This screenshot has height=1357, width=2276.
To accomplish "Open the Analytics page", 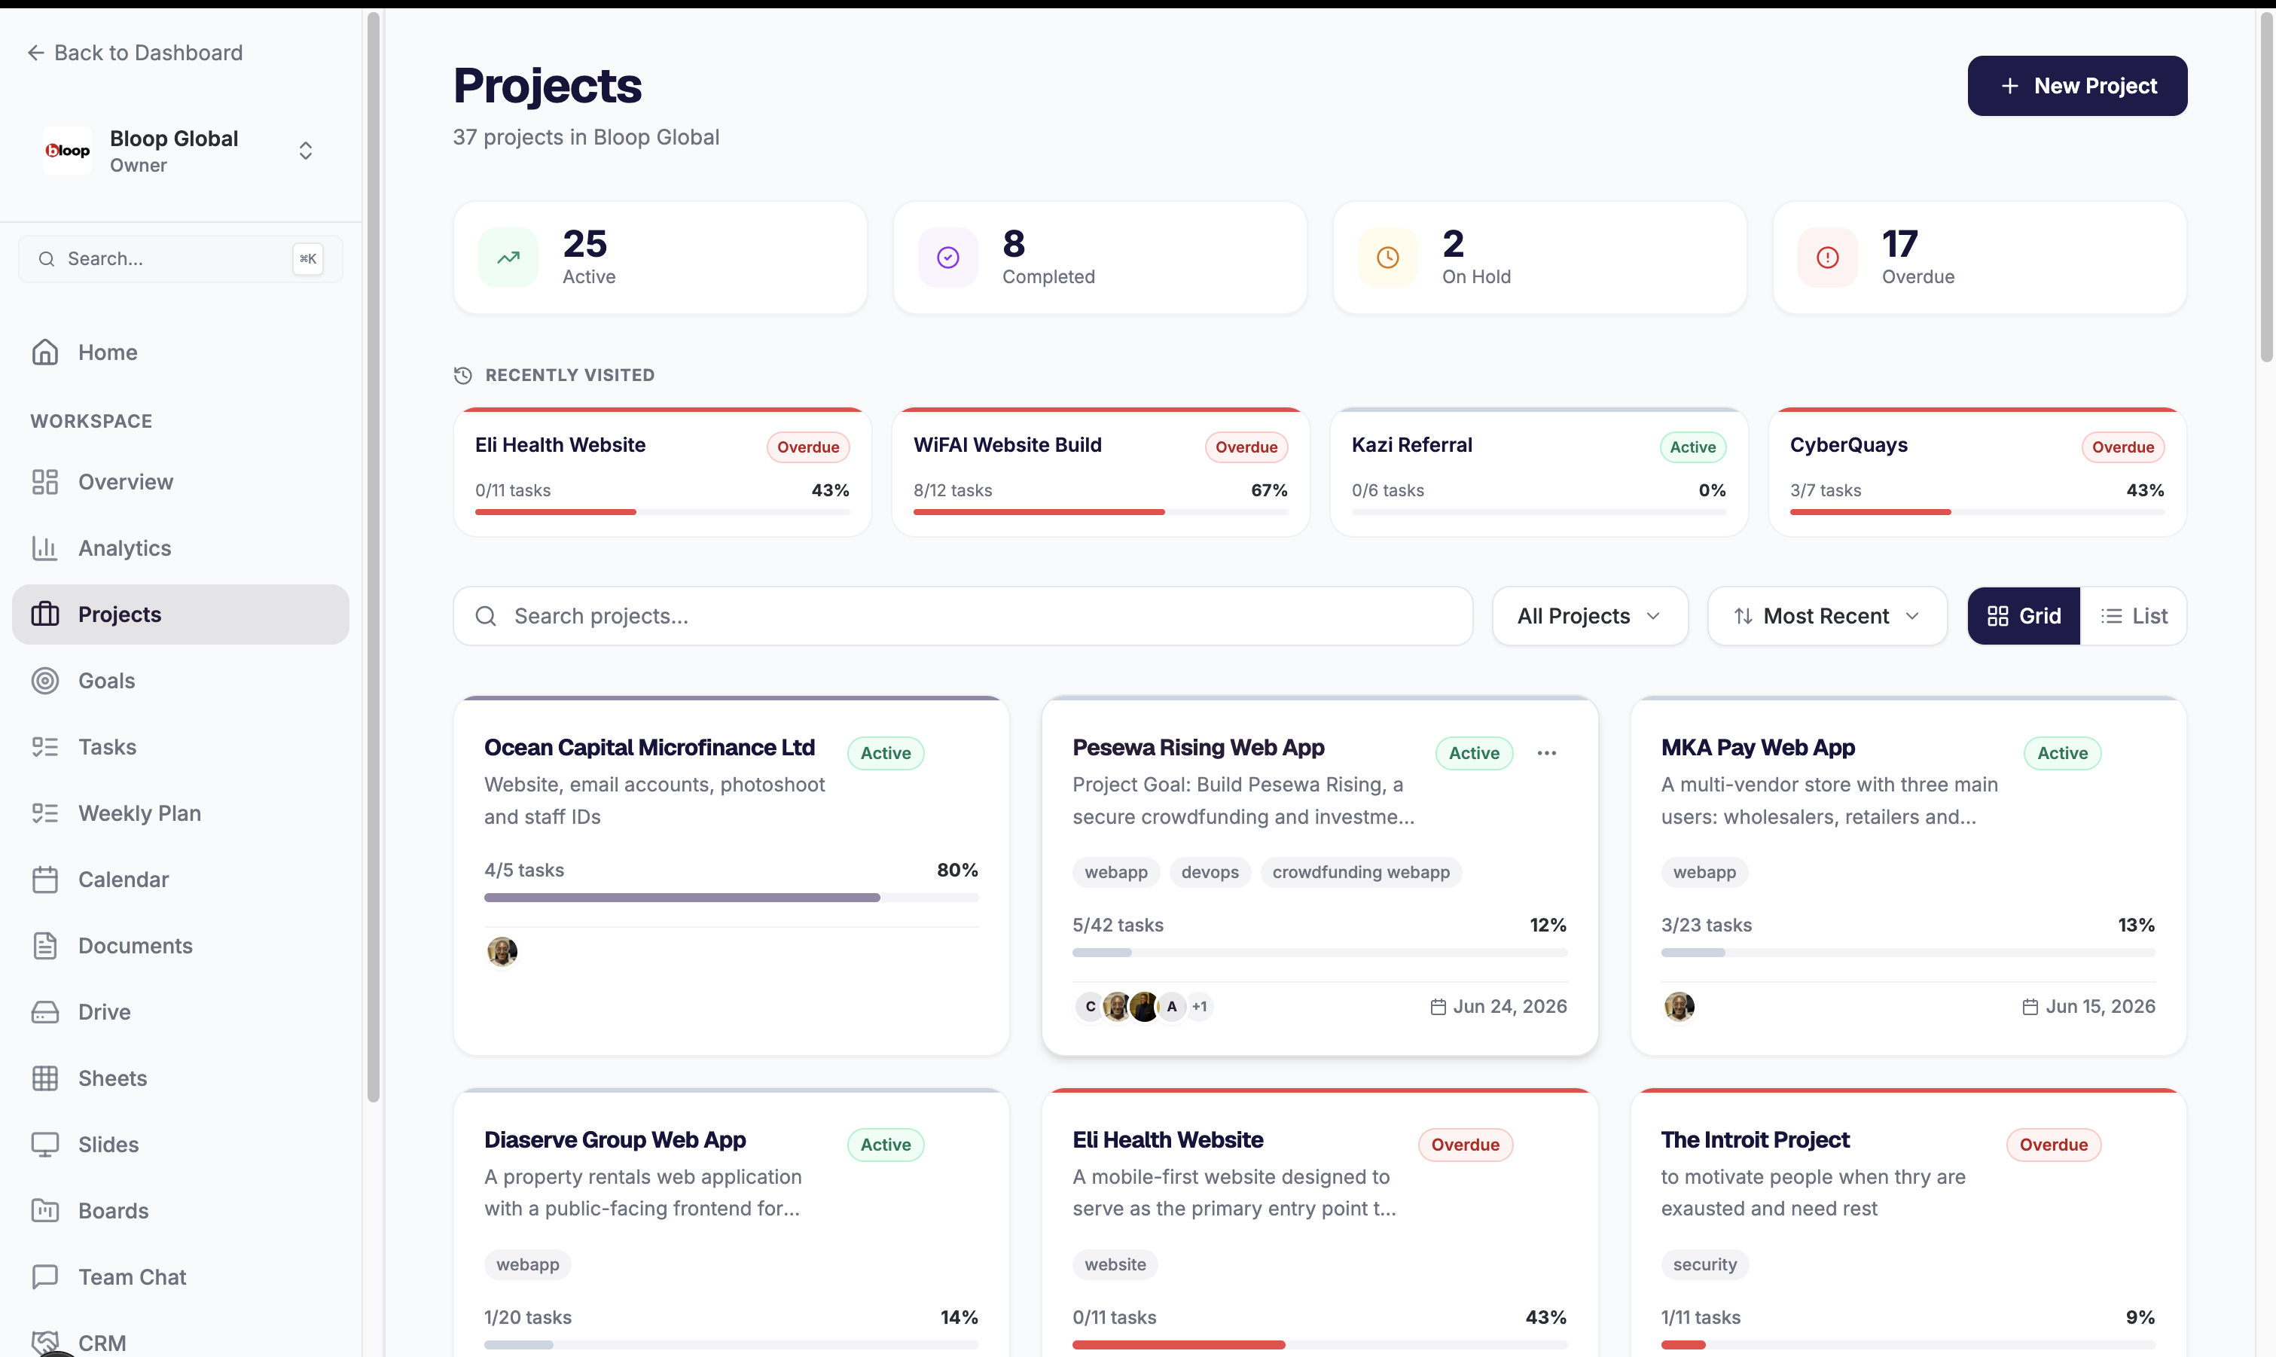I will [x=180, y=547].
